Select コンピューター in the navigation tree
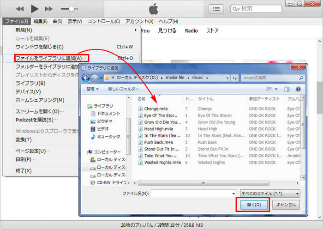The image size is (323, 230). point(104,152)
